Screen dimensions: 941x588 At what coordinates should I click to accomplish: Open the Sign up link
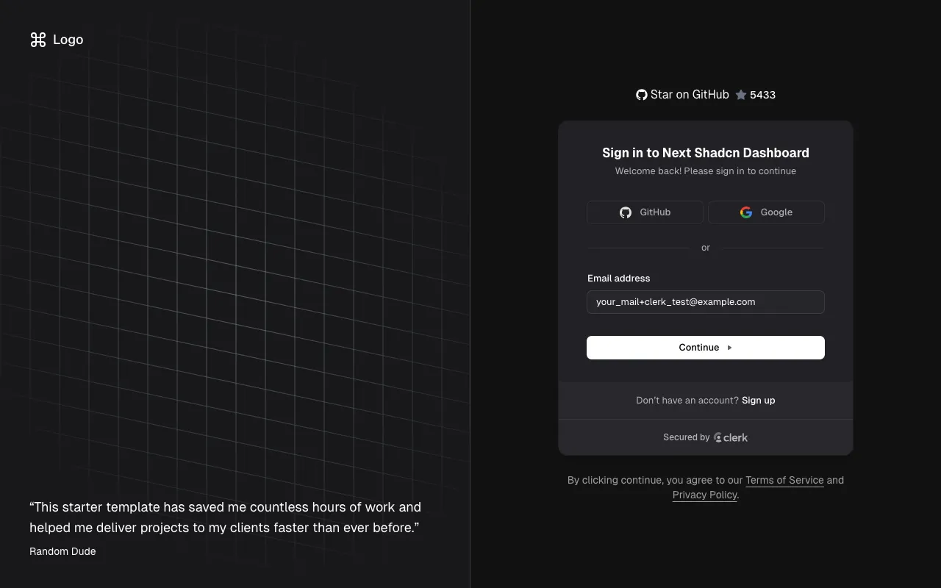(x=759, y=401)
